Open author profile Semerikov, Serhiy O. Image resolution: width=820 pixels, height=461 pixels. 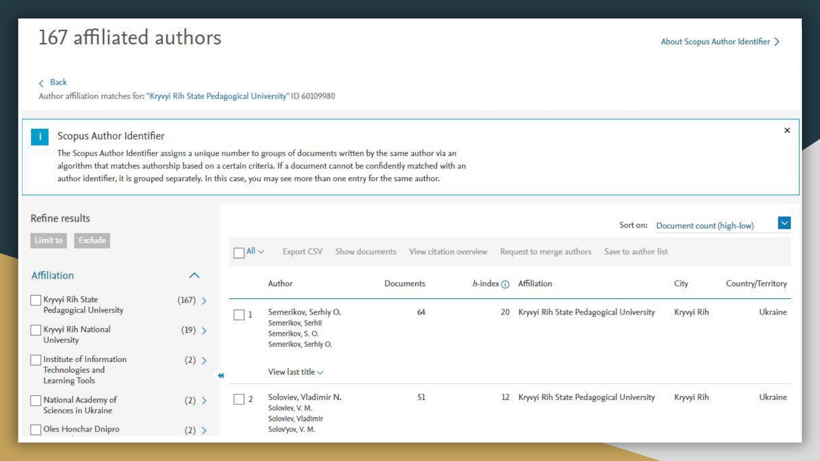pos(304,312)
